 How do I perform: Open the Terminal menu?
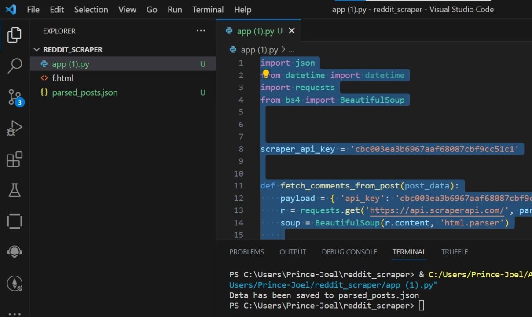208,9
